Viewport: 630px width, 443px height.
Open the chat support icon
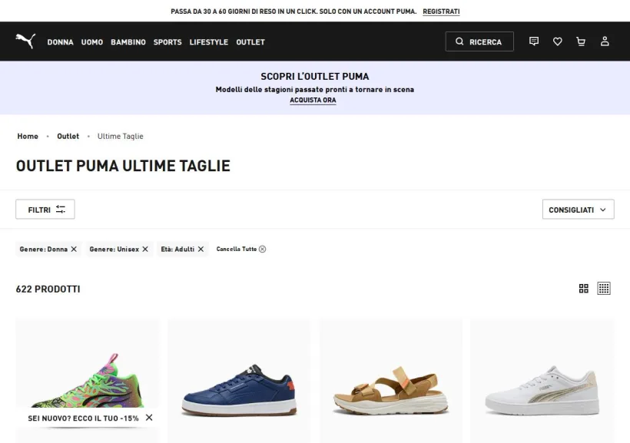tap(533, 41)
